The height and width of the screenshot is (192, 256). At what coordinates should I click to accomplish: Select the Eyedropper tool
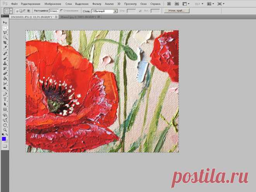click(5, 47)
